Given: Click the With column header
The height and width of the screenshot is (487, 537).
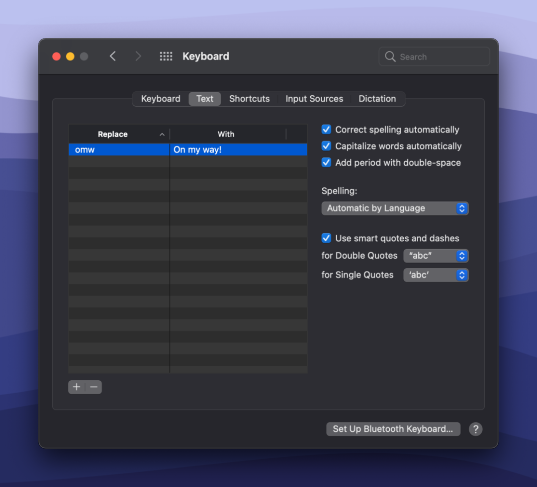Looking at the screenshot, I should (x=228, y=134).
